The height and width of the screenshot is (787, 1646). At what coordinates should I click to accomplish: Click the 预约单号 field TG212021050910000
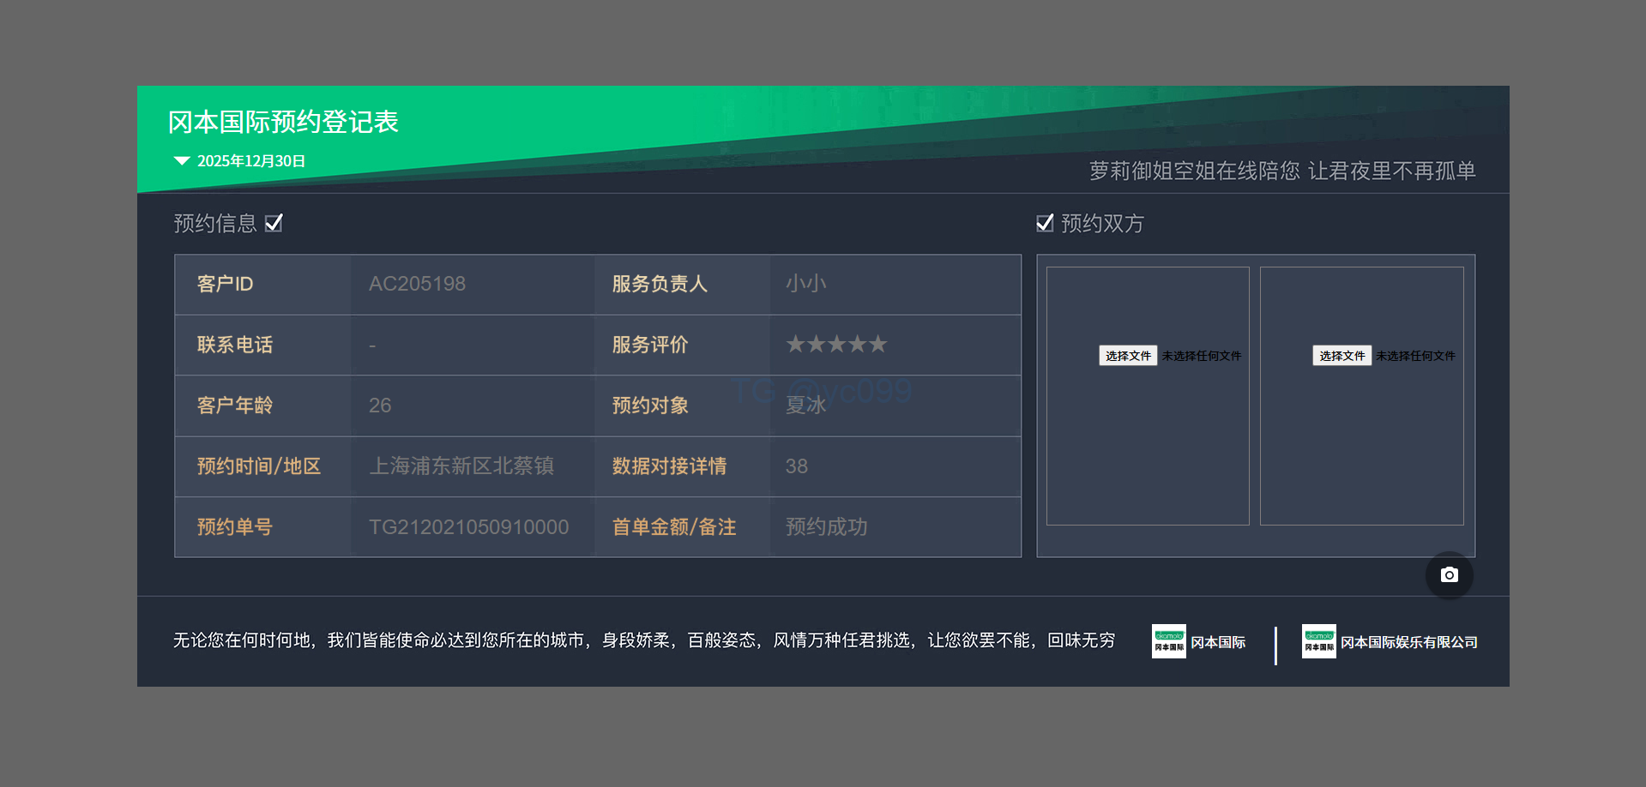tap(472, 527)
